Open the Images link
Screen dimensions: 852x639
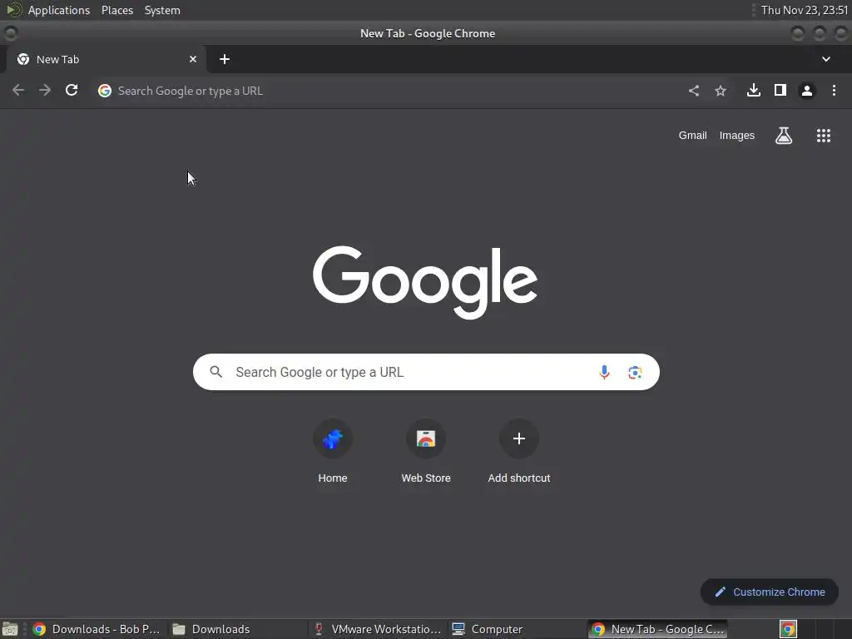tap(737, 136)
